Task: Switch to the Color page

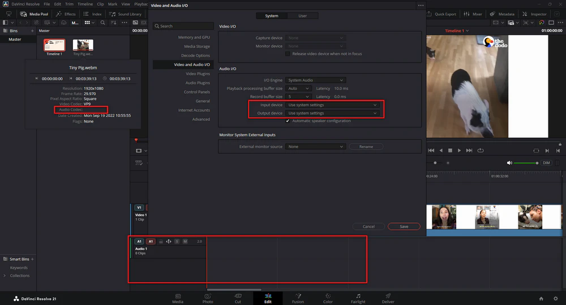Action: pyautogui.click(x=328, y=298)
